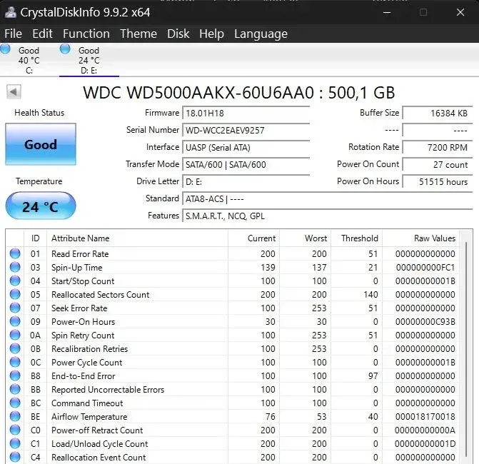Click the CrystalDiskInfo title bar app icon

point(11,12)
